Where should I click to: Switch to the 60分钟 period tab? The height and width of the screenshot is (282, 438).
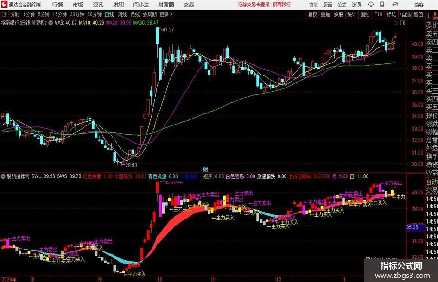(94, 14)
